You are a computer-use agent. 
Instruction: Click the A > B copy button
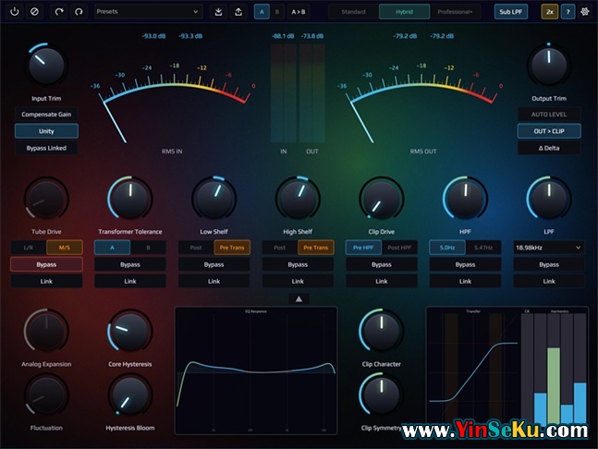[x=299, y=12]
